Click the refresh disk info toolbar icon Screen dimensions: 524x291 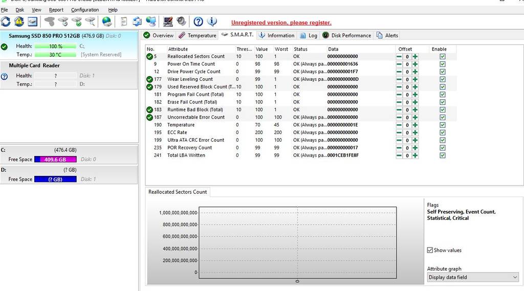(x=6, y=21)
